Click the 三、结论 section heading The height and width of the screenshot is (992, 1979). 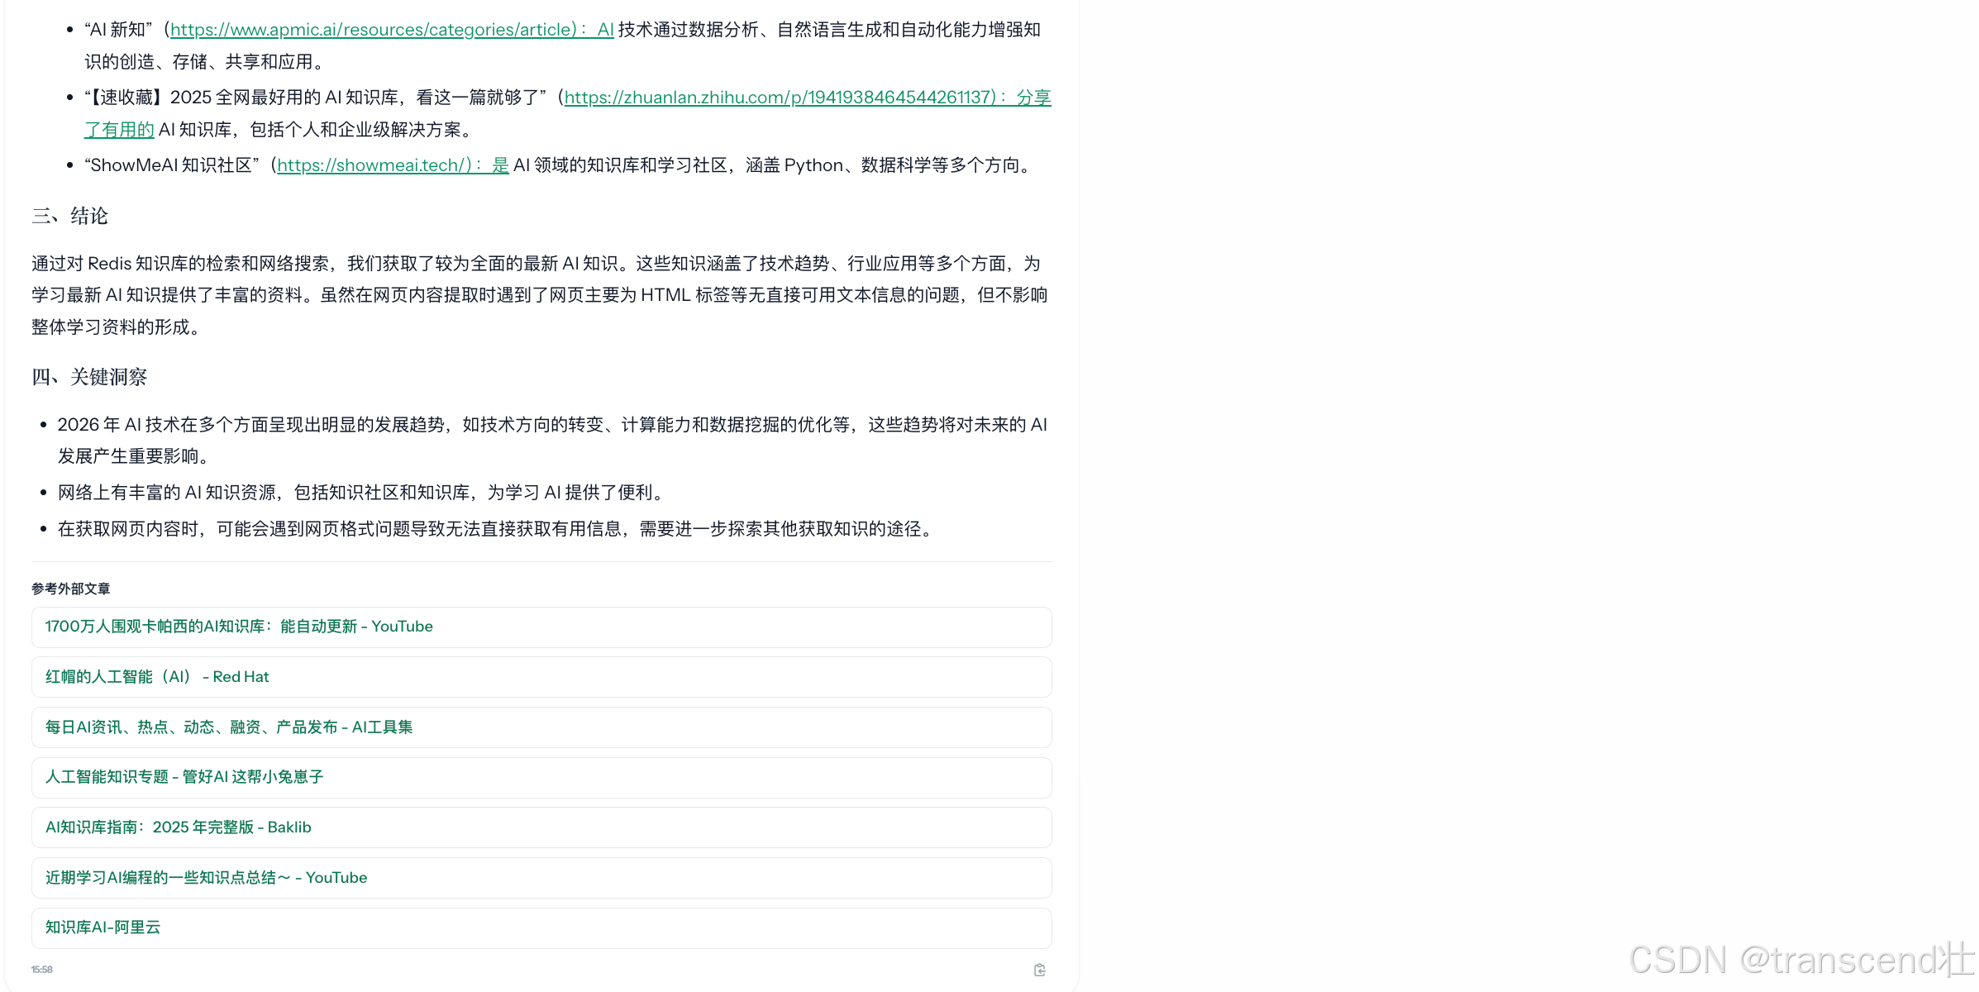[x=70, y=217]
